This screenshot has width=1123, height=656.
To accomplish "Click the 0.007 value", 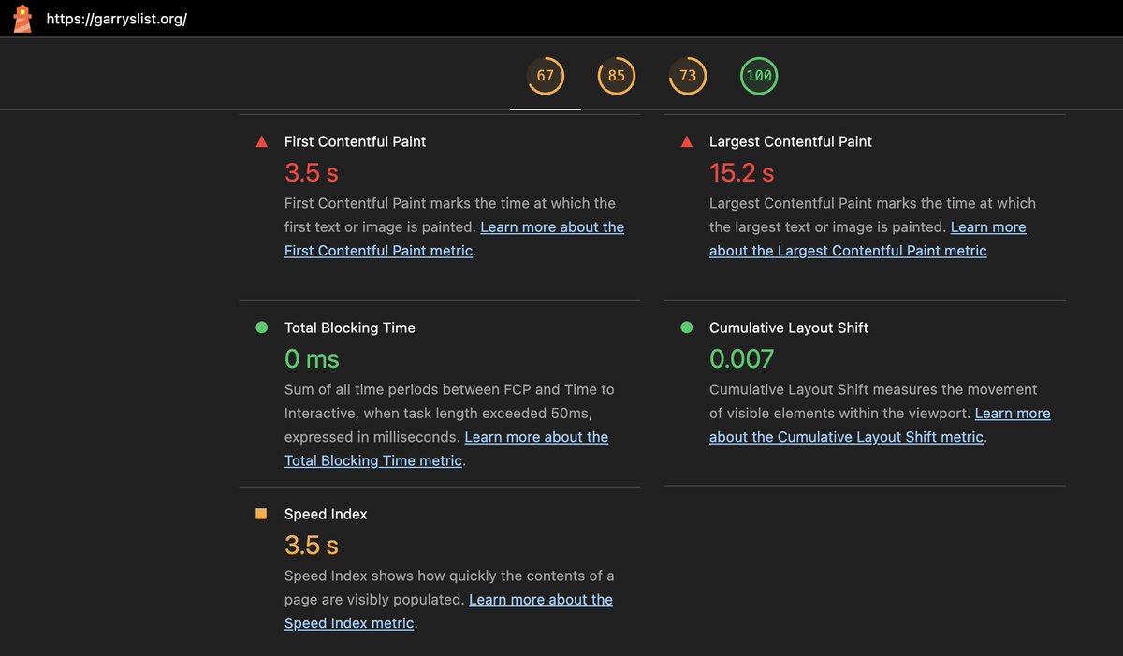I will click(742, 359).
